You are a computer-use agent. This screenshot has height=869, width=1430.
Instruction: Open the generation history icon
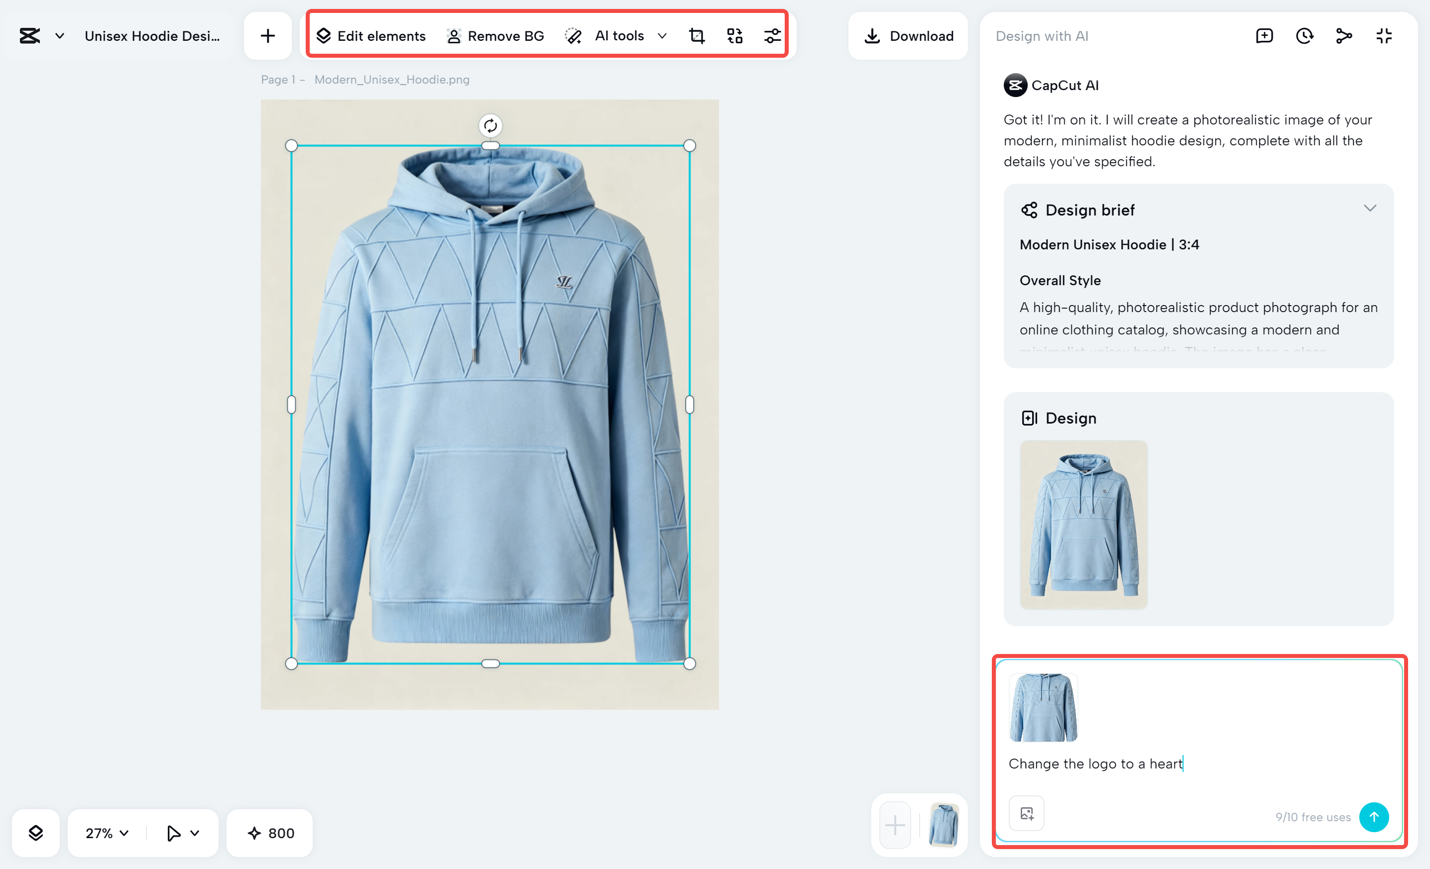1304,35
